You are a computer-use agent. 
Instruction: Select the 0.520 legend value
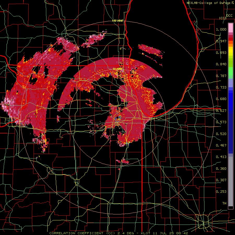click(221, 134)
